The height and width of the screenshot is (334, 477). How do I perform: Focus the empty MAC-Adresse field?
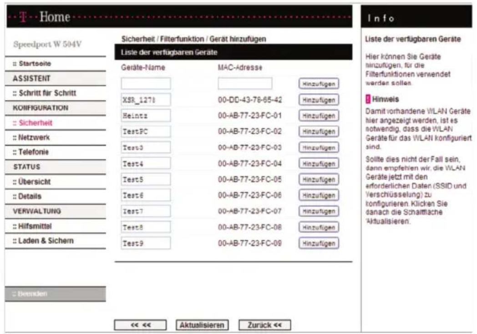pos(245,83)
